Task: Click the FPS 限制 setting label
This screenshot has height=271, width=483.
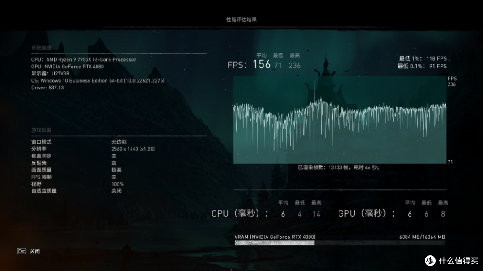Action: click(41, 177)
